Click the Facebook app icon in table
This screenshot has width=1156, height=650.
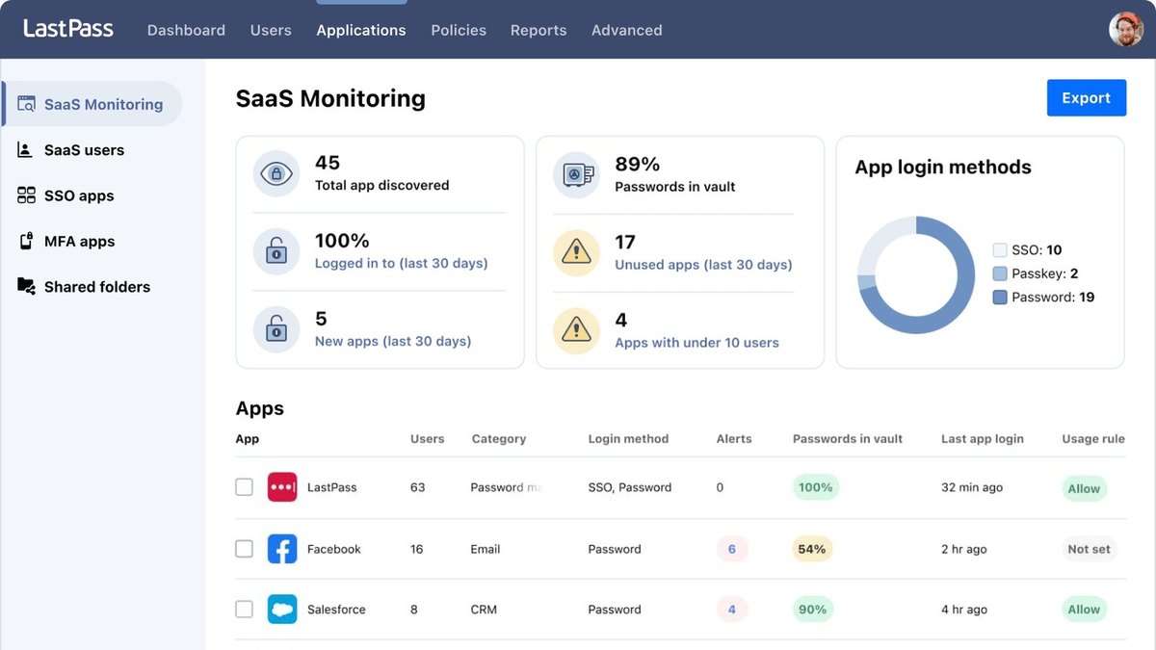coord(282,549)
